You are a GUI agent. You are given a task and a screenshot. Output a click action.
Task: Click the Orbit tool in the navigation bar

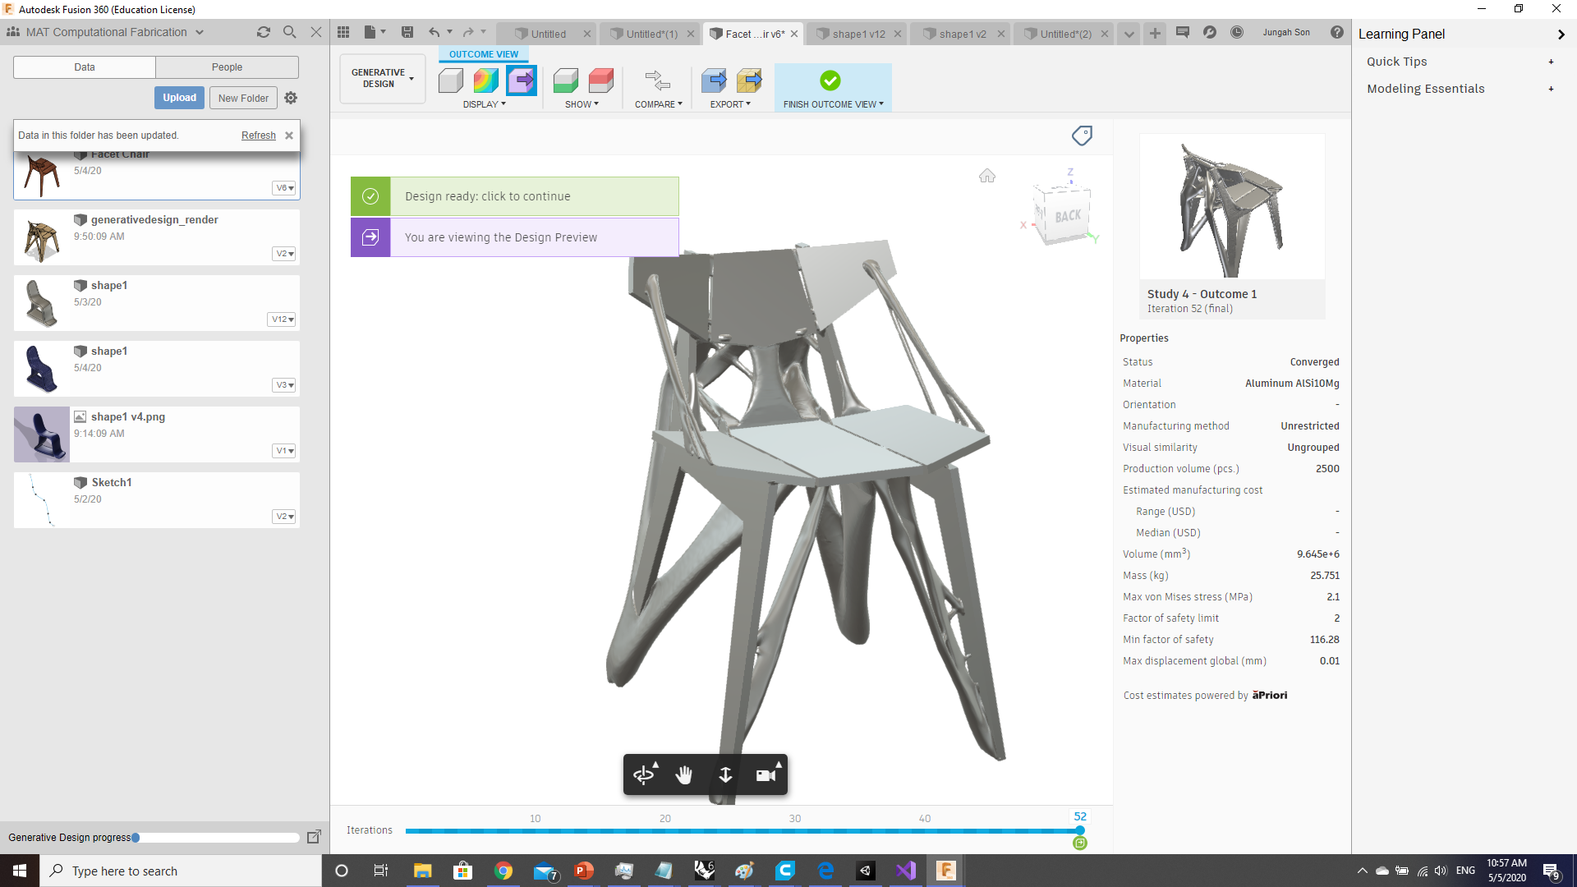click(644, 774)
